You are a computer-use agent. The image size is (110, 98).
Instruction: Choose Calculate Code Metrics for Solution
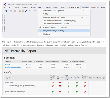pos(64,24)
